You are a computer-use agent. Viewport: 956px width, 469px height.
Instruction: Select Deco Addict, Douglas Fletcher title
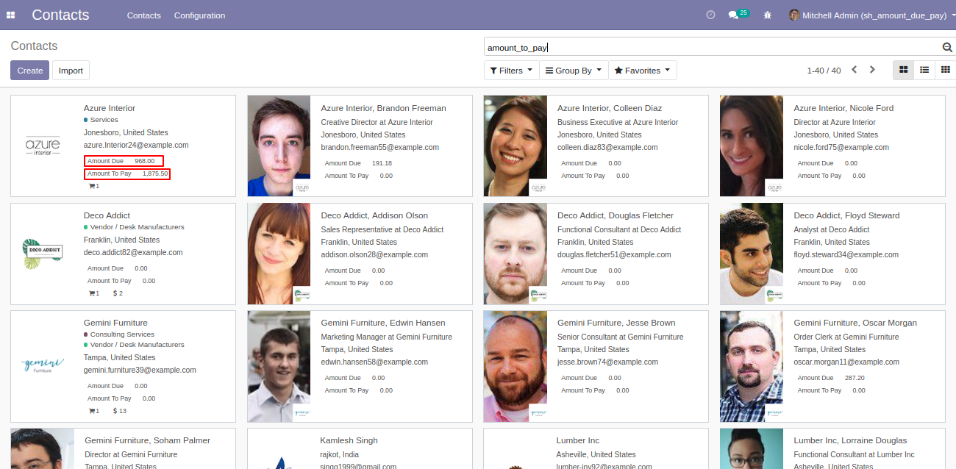click(616, 215)
